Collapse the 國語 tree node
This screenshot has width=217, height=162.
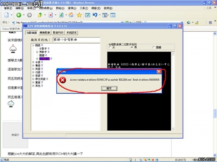[x=33, y=45]
